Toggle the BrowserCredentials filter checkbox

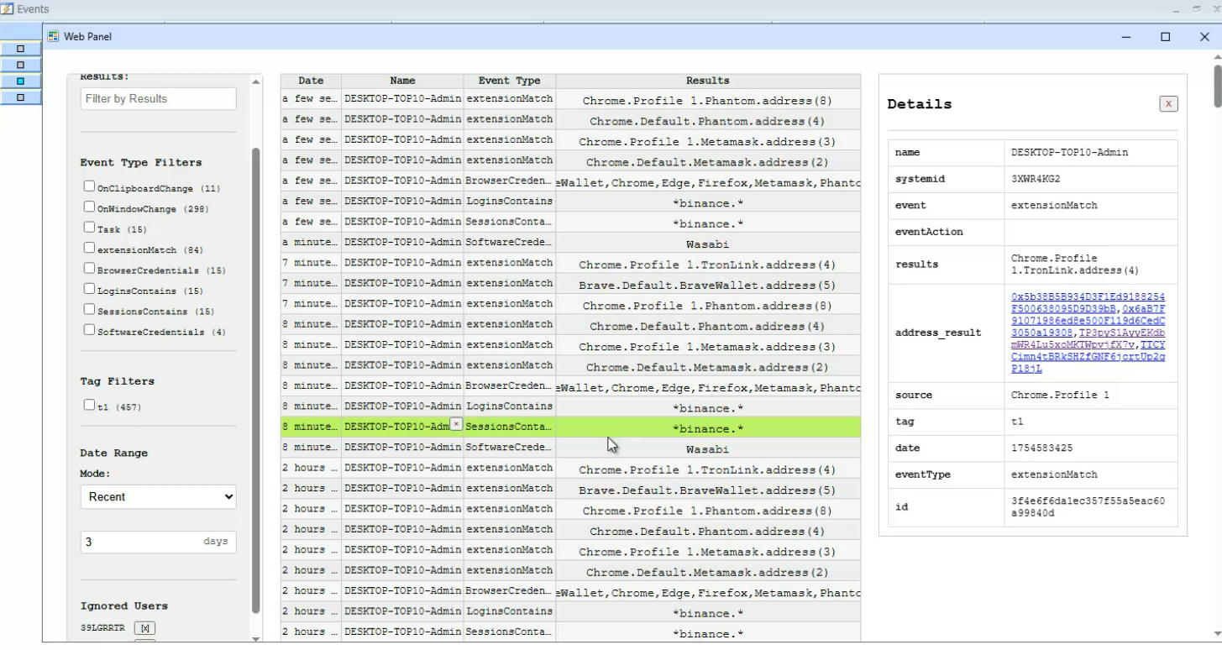tap(89, 268)
